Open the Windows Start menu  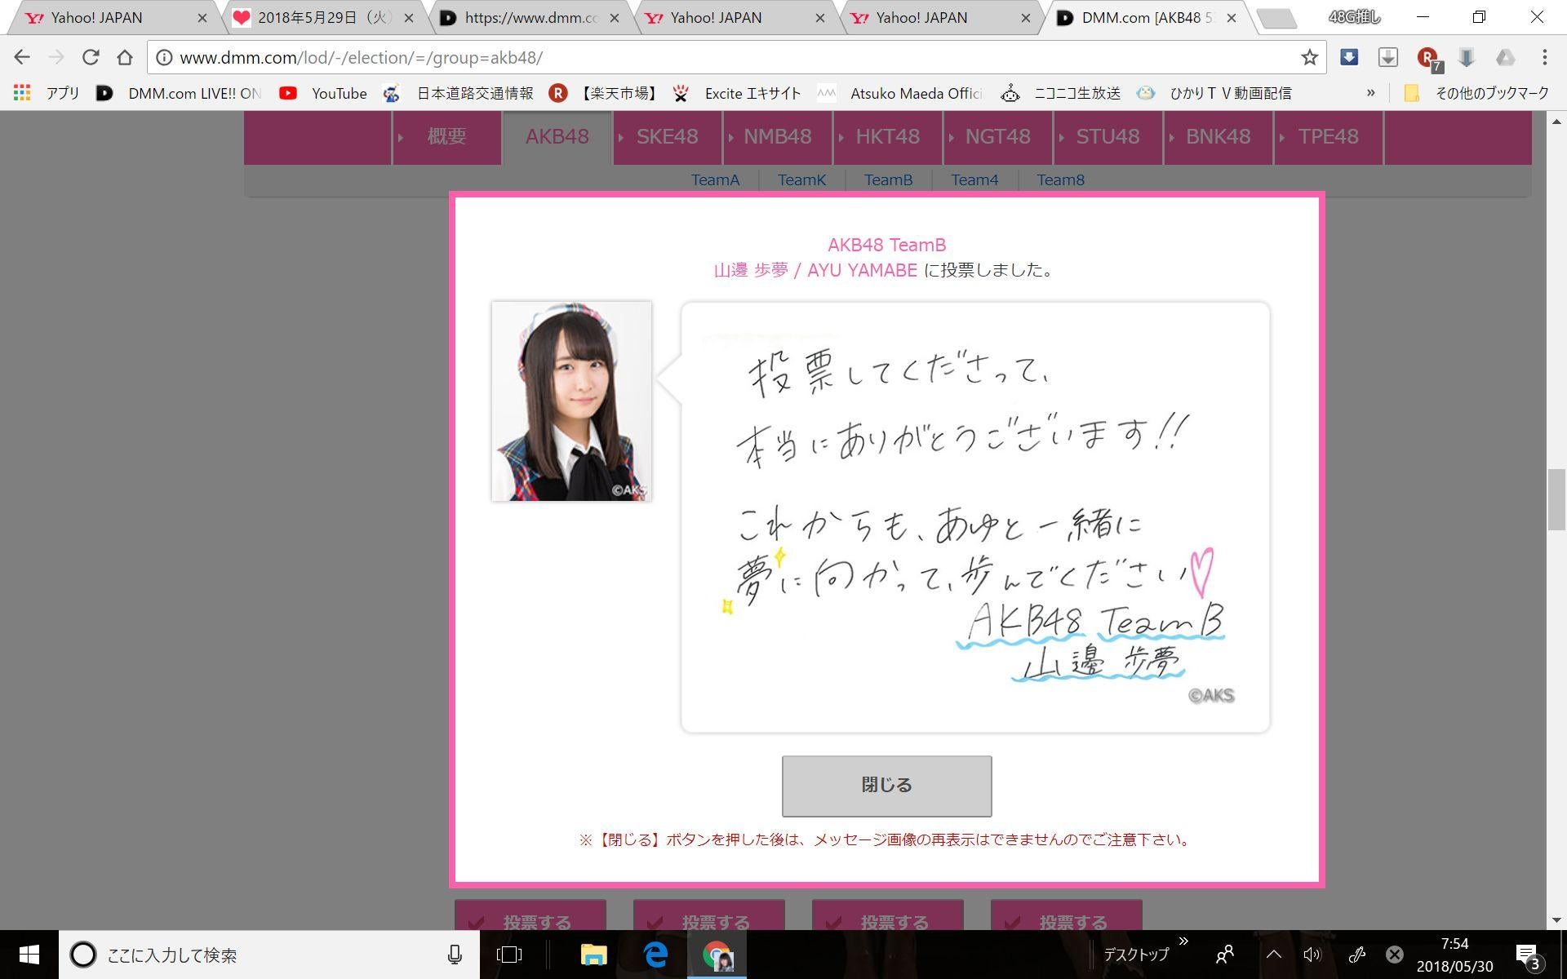click(x=29, y=955)
